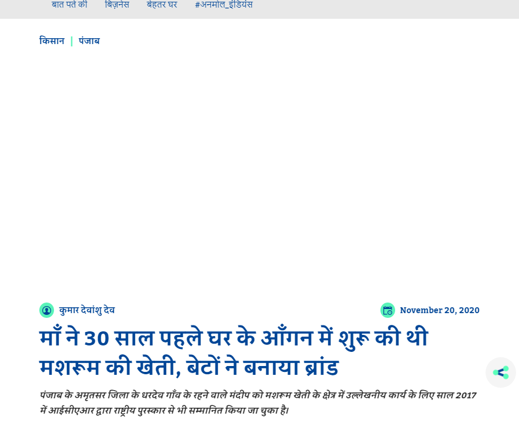Click the November 20, 2020 date text
This screenshot has width=519, height=423.
coord(439,310)
